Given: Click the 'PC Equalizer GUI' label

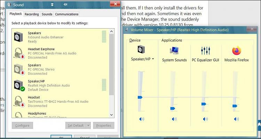Looking at the screenshot, I should pos(205,60).
